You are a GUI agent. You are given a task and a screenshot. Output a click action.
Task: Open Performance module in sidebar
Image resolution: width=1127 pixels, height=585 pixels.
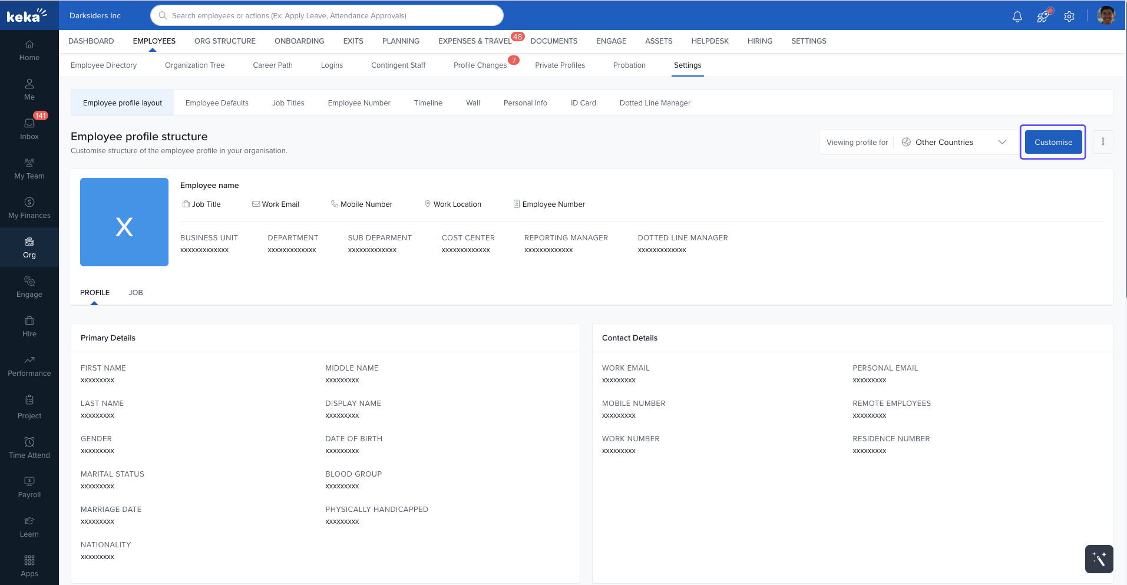(x=29, y=366)
